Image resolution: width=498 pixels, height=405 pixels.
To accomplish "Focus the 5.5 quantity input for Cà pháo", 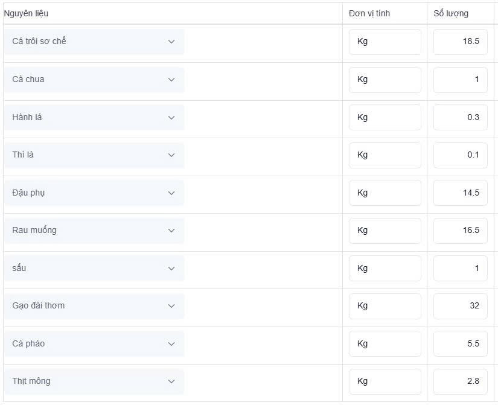I will click(460, 343).
